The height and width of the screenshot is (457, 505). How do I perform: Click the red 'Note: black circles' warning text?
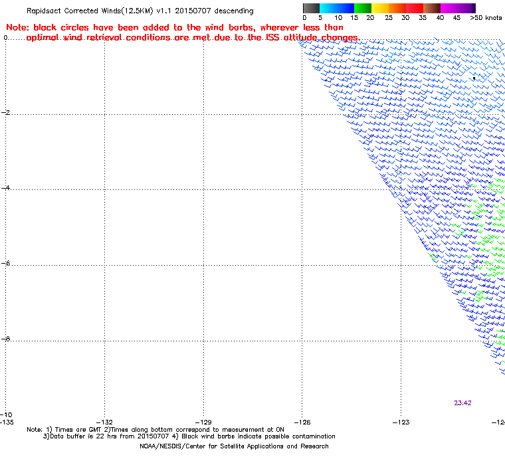[x=183, y=33]
